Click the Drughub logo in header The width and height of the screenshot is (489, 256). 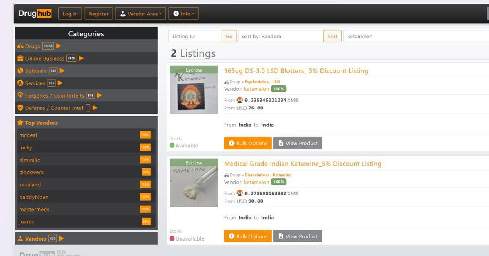pos(35,14)
